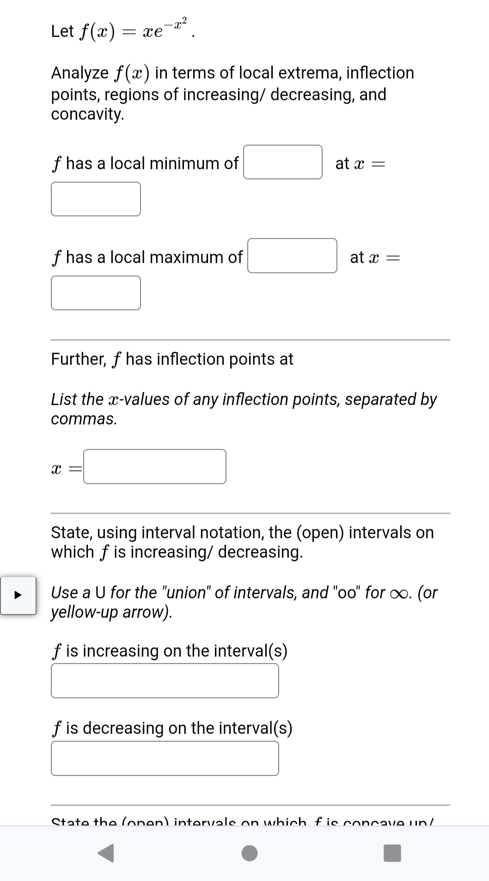Tap the square overview icon in the navigation bar

pos(391,853)
